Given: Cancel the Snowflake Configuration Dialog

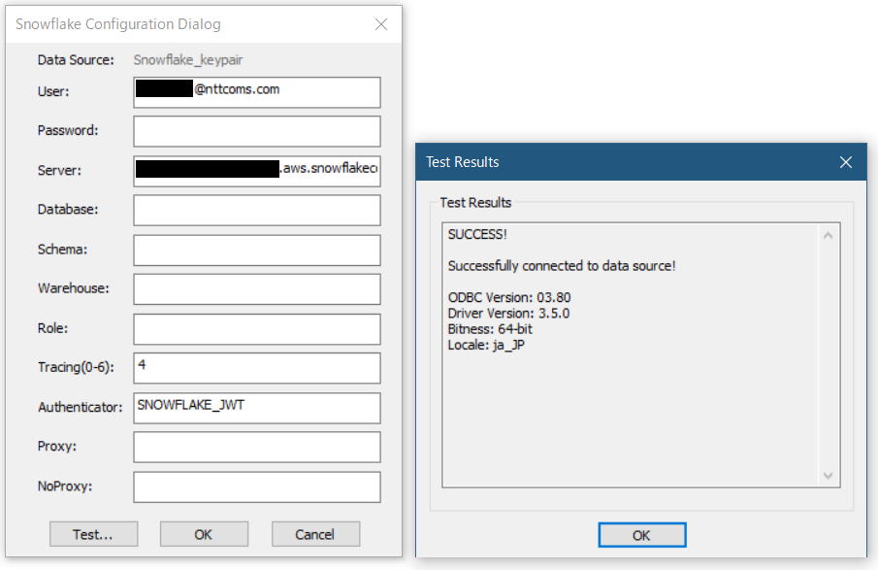Looking at the screenshot, I should click(315, 534).
